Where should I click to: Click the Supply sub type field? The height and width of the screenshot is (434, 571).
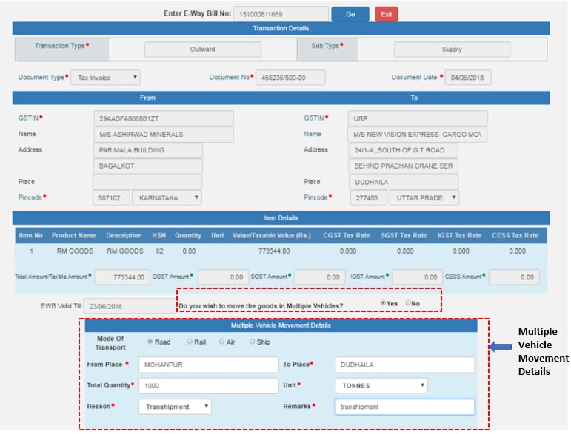coord(452,49)
